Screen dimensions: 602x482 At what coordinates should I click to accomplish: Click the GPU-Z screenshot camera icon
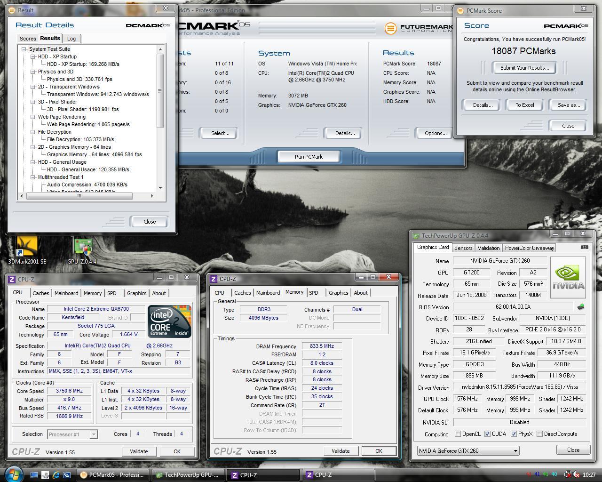pyautogui.click(x=584, y=247)
